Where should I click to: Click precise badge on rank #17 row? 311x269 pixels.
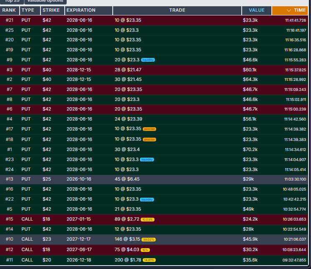149,129
